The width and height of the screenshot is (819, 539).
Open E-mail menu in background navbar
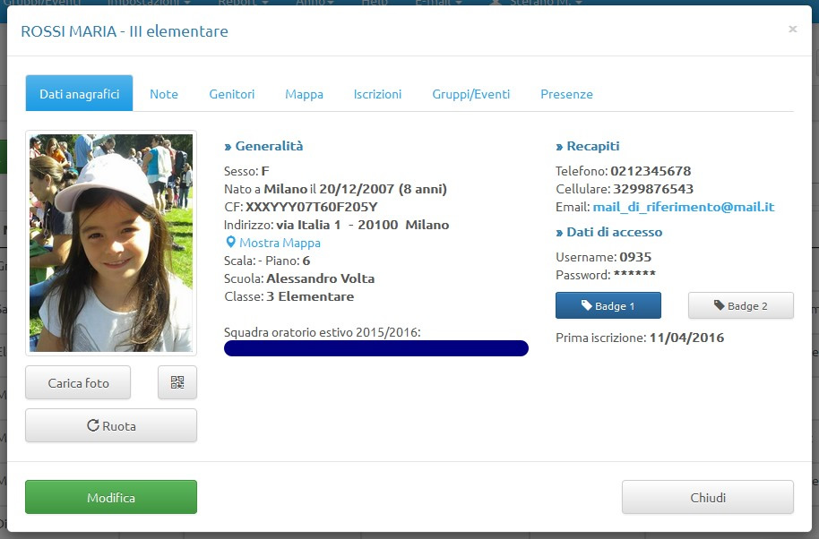(x=438, y=3)
